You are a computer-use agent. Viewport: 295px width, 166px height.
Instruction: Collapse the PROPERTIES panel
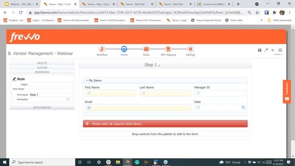pos(42,72)
